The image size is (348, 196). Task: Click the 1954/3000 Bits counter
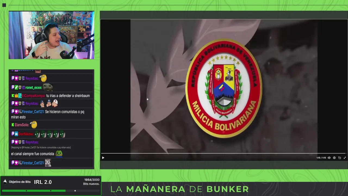92,180
